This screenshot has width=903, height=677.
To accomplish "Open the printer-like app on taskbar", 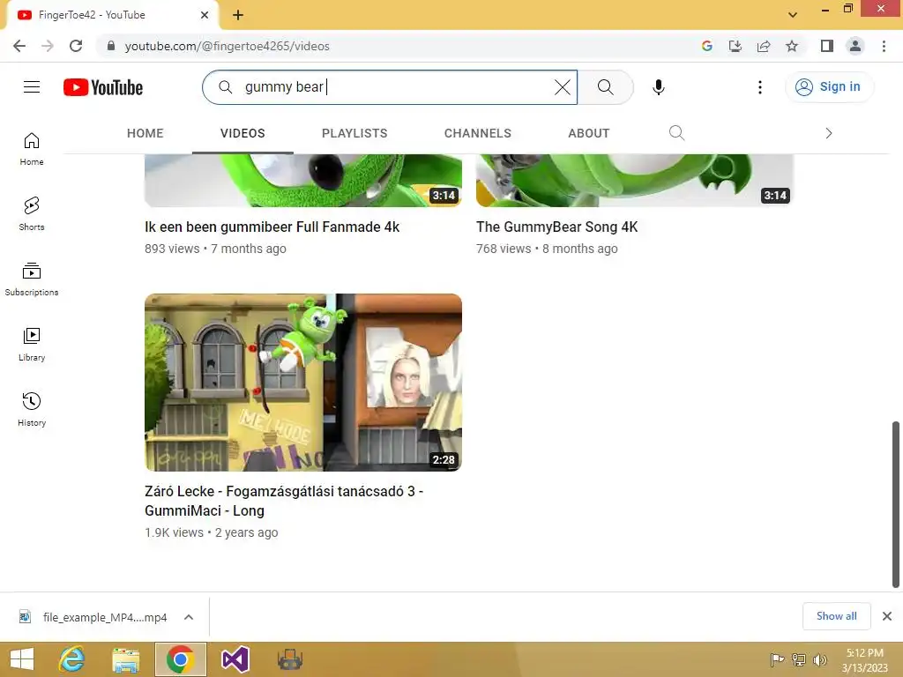I will pos(289,659).
